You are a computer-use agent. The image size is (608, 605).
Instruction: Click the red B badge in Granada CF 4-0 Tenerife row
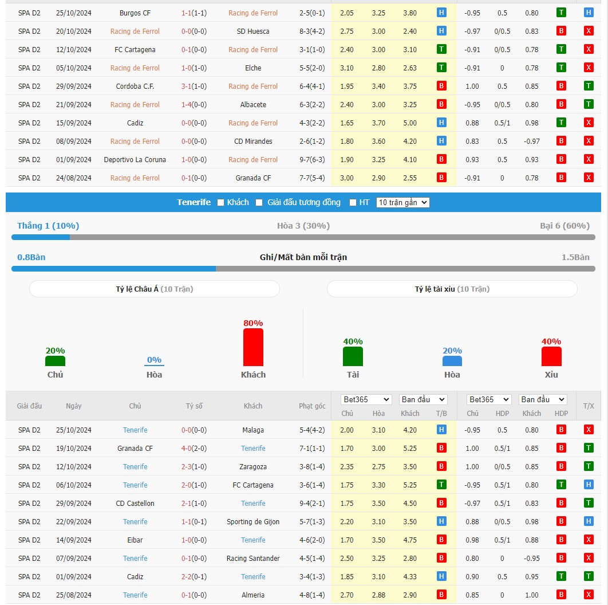point(441,448)
